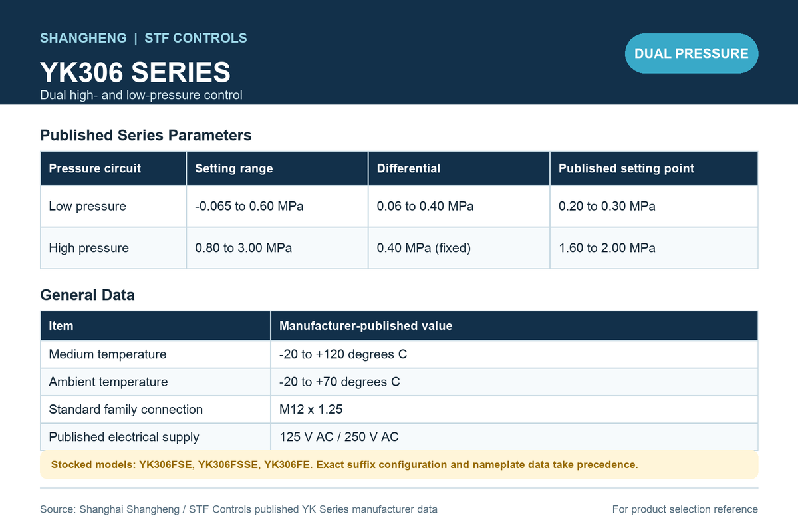Select the Medium temperature row

[399, 354]
